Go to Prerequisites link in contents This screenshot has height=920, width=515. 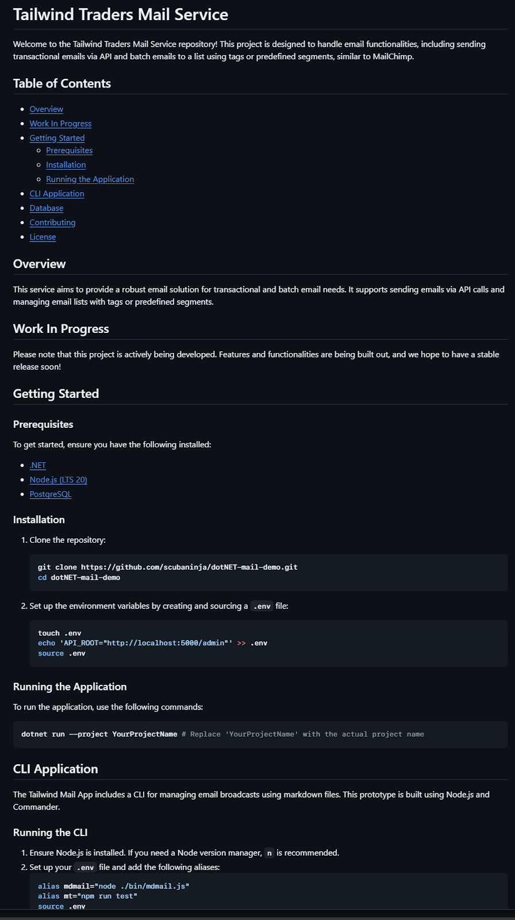[69, 151]
